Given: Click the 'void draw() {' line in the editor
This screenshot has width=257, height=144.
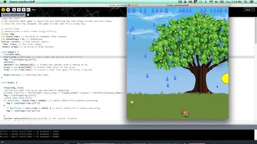Looking at the screenshot, I should point(9,83).
